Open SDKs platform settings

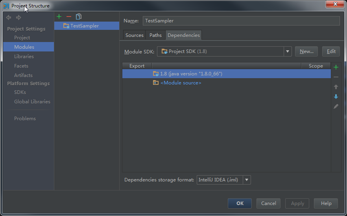20,92
